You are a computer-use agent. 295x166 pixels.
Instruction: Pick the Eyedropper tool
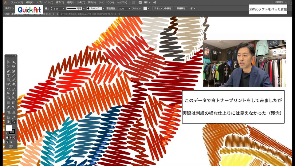point(8,107)
